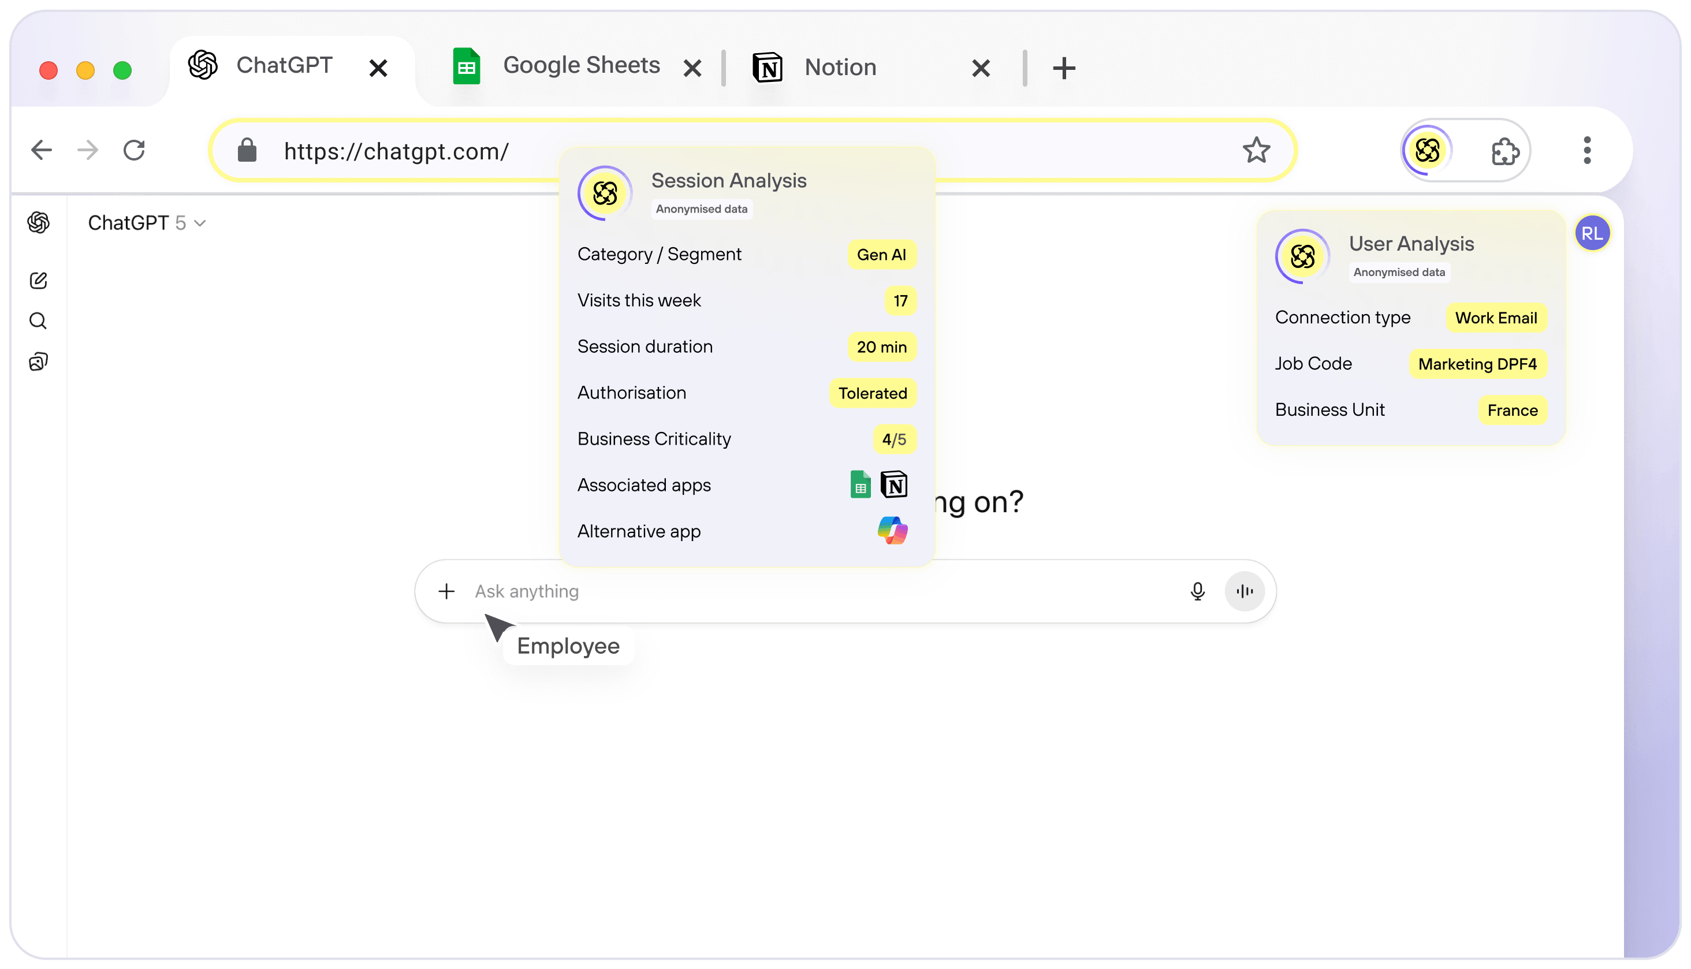Screen dimensions: 1691x969
Task: Open the library images icon in sidebar
Action: [39, 362]
